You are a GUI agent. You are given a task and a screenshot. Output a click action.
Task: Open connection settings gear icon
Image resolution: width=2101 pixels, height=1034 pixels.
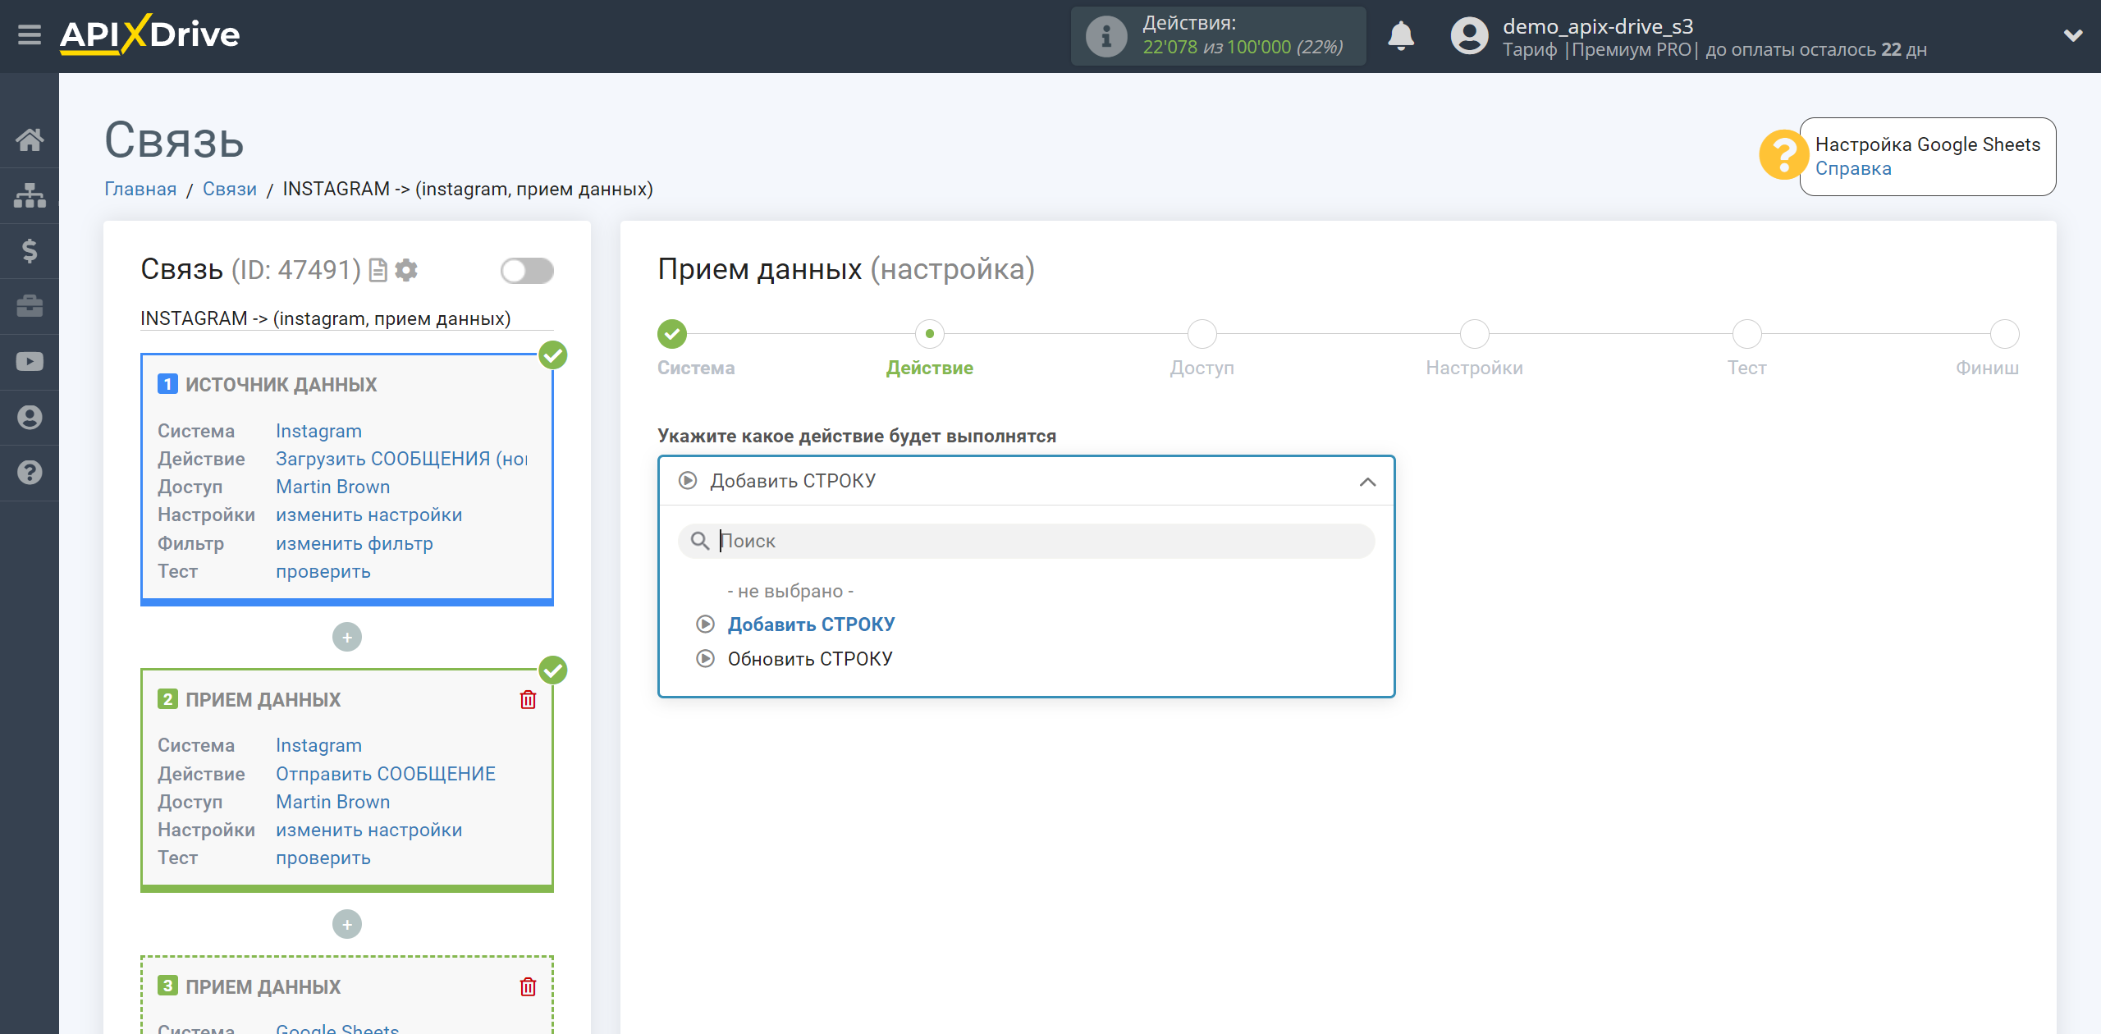point(406,270)
